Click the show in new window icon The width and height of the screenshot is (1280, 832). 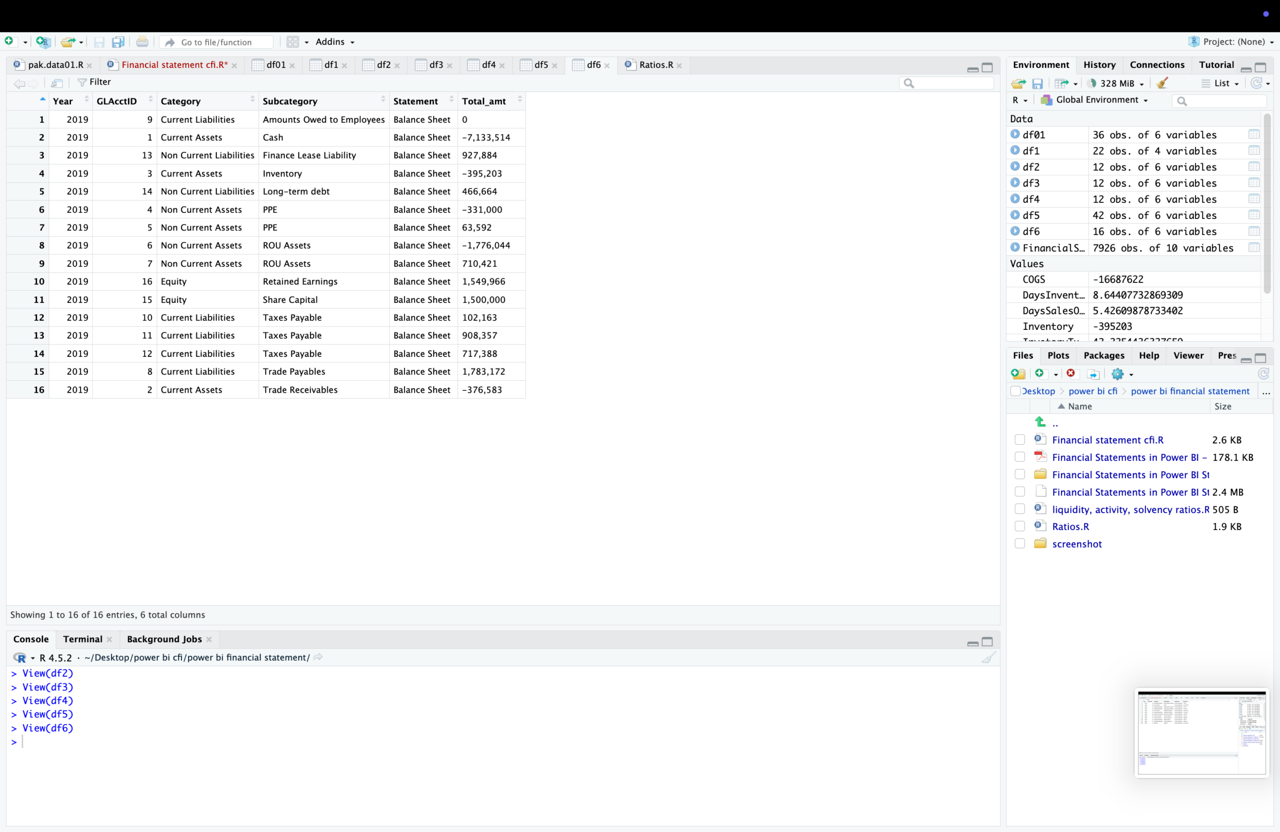coord(57,82)
